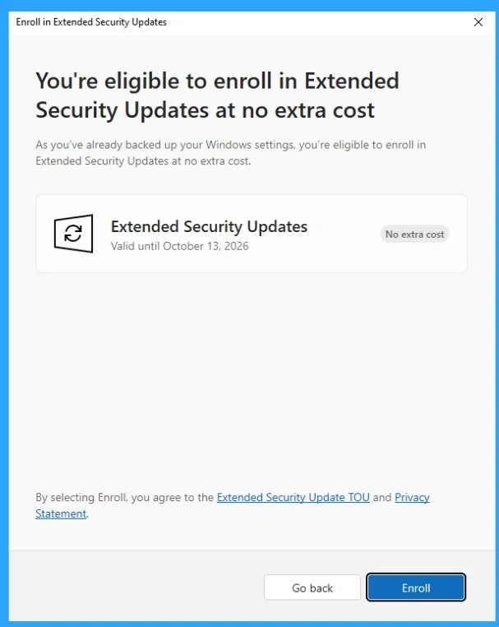Screen dimensions: 499x627
Task: Click the paragraph about backed up Windows settings
Action: point(230,153)
